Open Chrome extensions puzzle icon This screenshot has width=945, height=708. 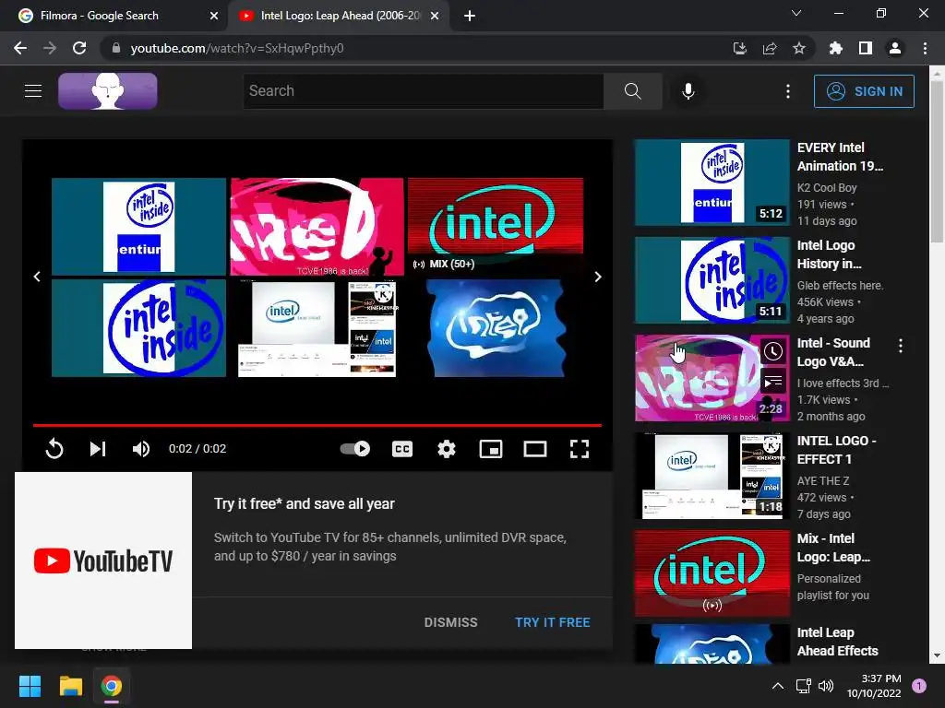pos(835,48)
